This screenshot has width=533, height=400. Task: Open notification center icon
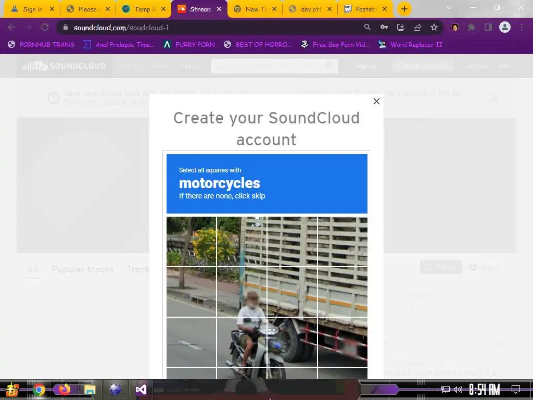[516, 390]
